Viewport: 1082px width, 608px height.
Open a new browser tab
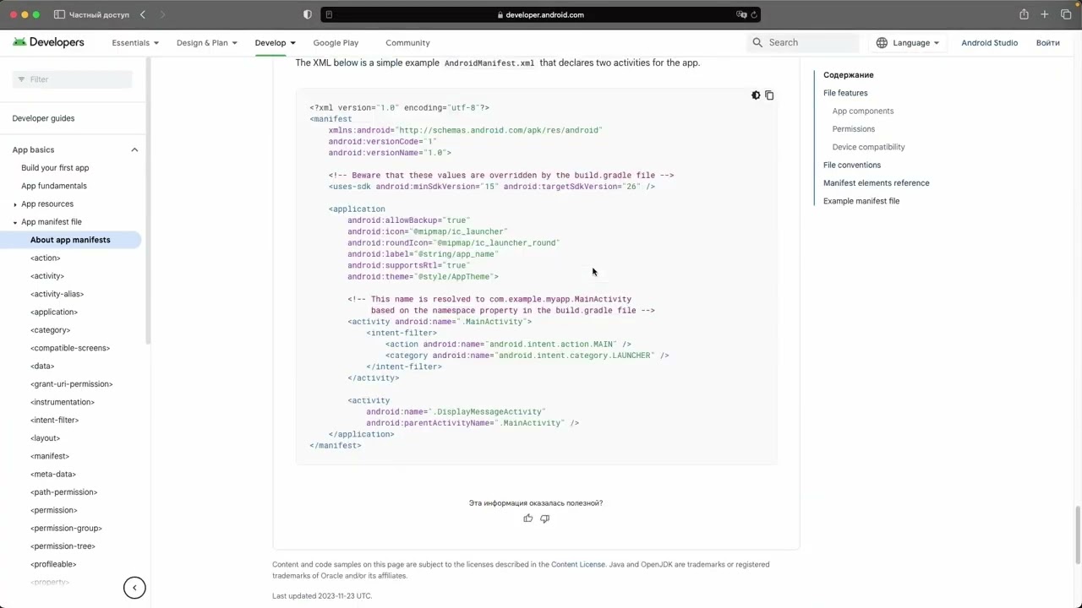click(x=1045, y=14)
